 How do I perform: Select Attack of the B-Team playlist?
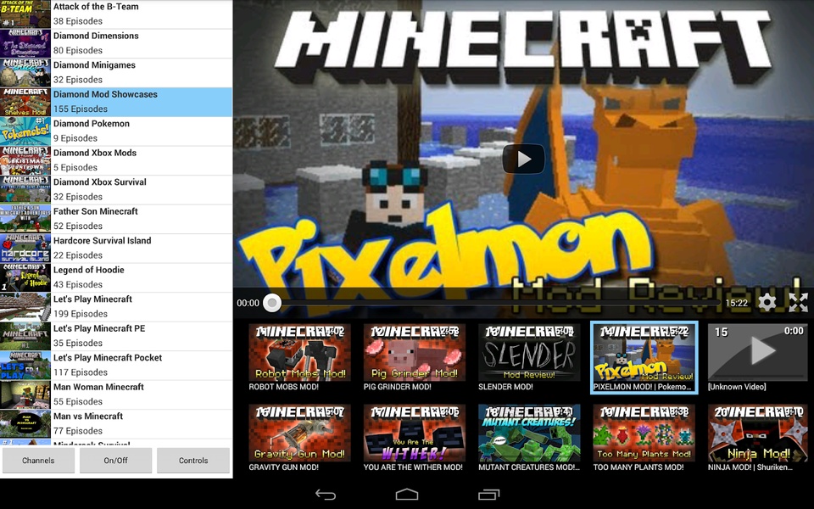pyautogui.click(x=116, y=14)
